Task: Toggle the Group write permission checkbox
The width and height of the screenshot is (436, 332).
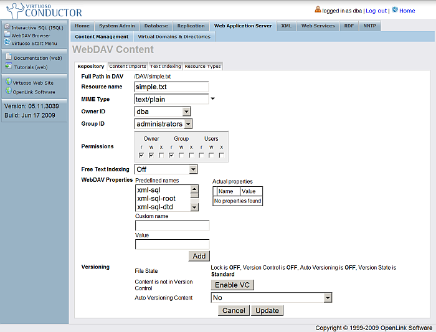Action: (x=181, y=155)
